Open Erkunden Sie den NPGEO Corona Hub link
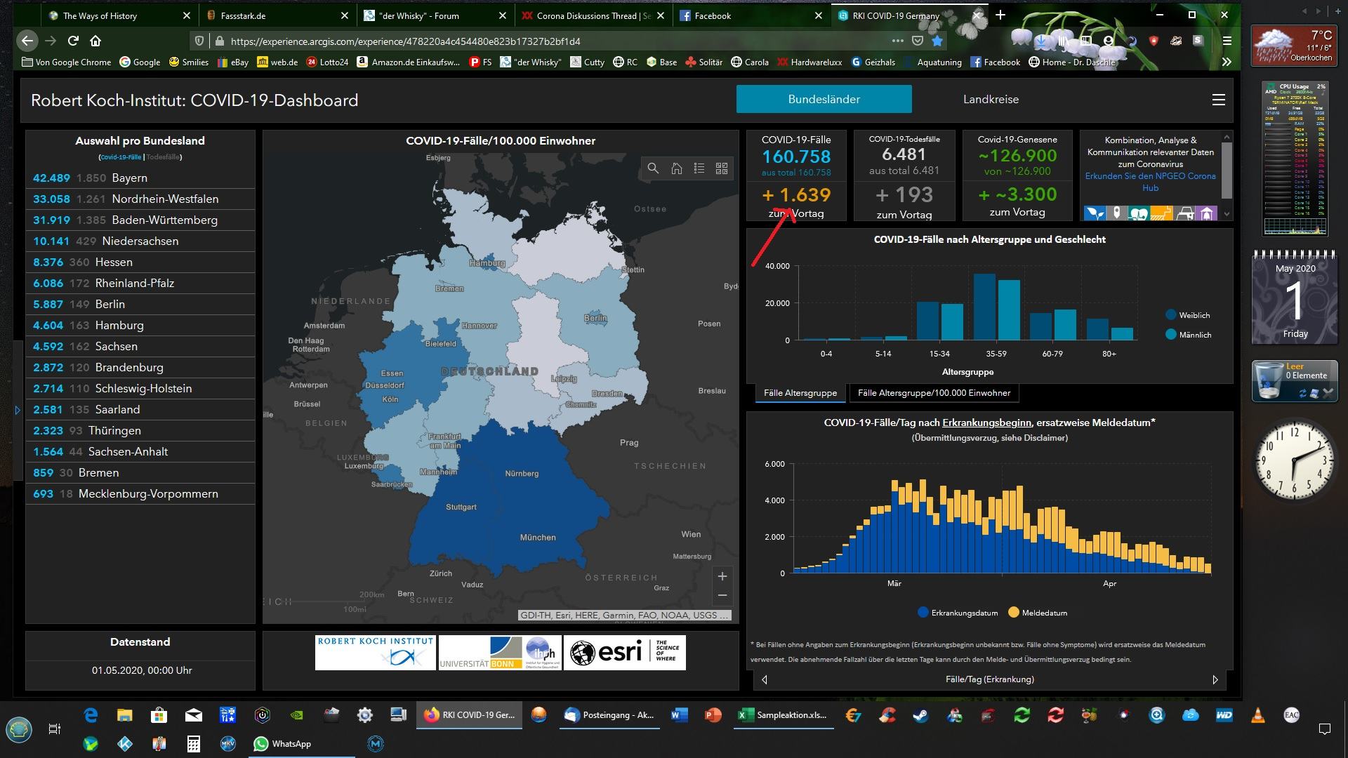1348x758 pixels. tap(1150, 182)
